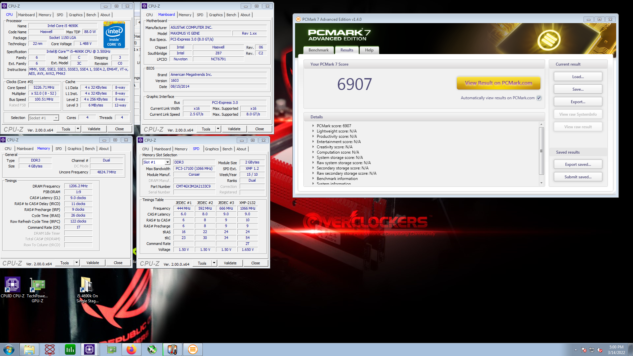This screenshot has height=356, width=633.
Task: Click the Export saved... button
Action: (578, 164)
